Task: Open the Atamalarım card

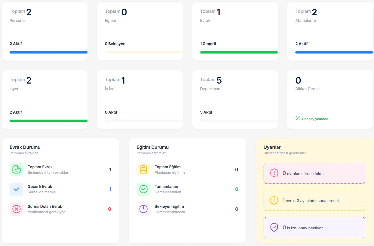Action: pyautogui.click(x=330, y=31)
